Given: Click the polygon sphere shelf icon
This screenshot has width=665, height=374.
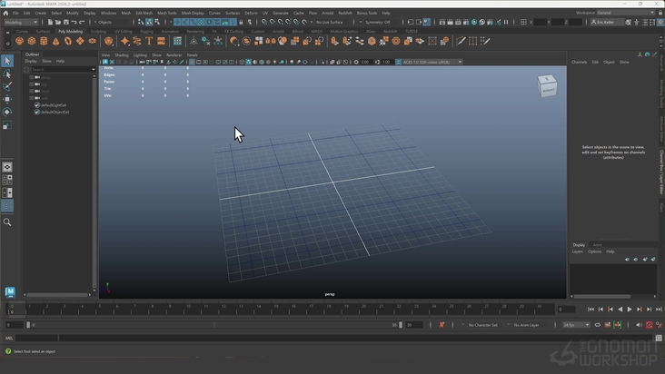Looking at the screenshot, I should coord(19,41).
